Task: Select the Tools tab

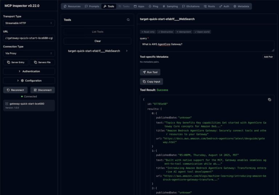Action: (109, 7)
